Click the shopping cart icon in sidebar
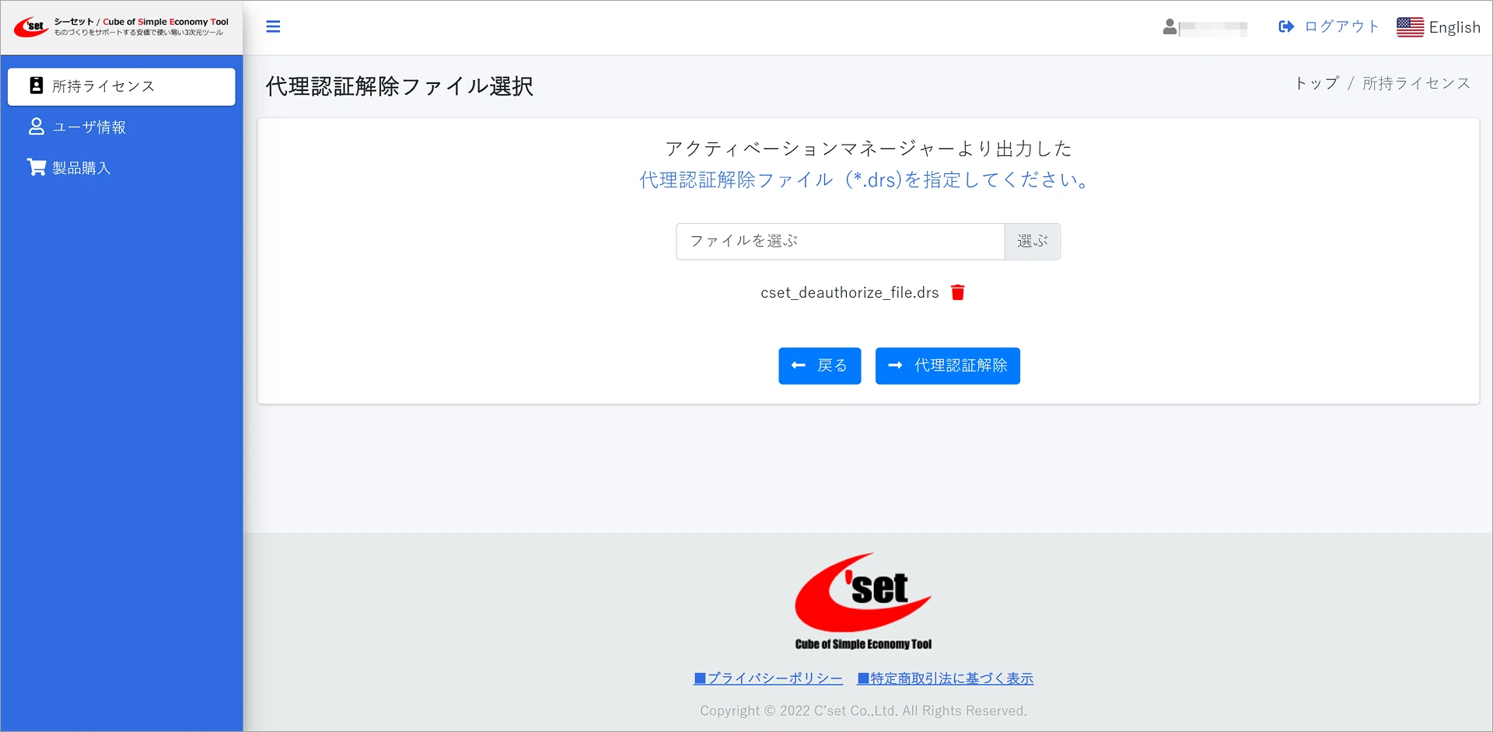This screenshot has width=1493, height=732. coord(37,167)
